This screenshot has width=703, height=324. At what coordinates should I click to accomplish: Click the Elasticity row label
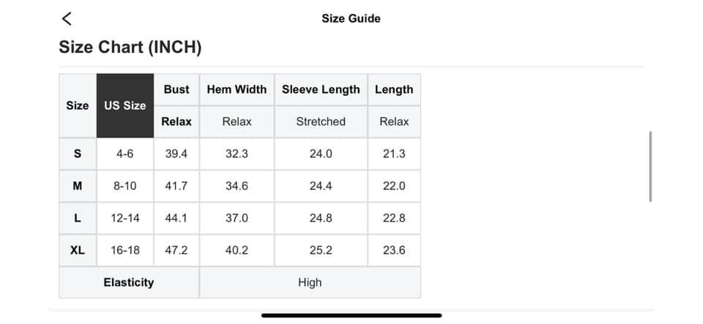point(129,282)
